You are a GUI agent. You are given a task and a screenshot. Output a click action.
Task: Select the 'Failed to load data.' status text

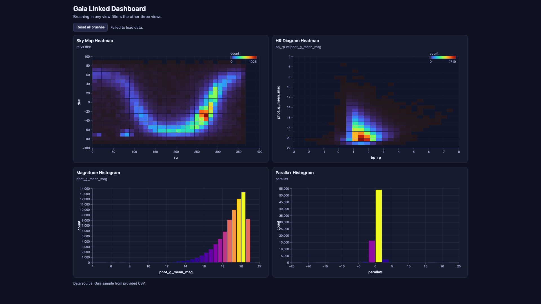(127, 28)
